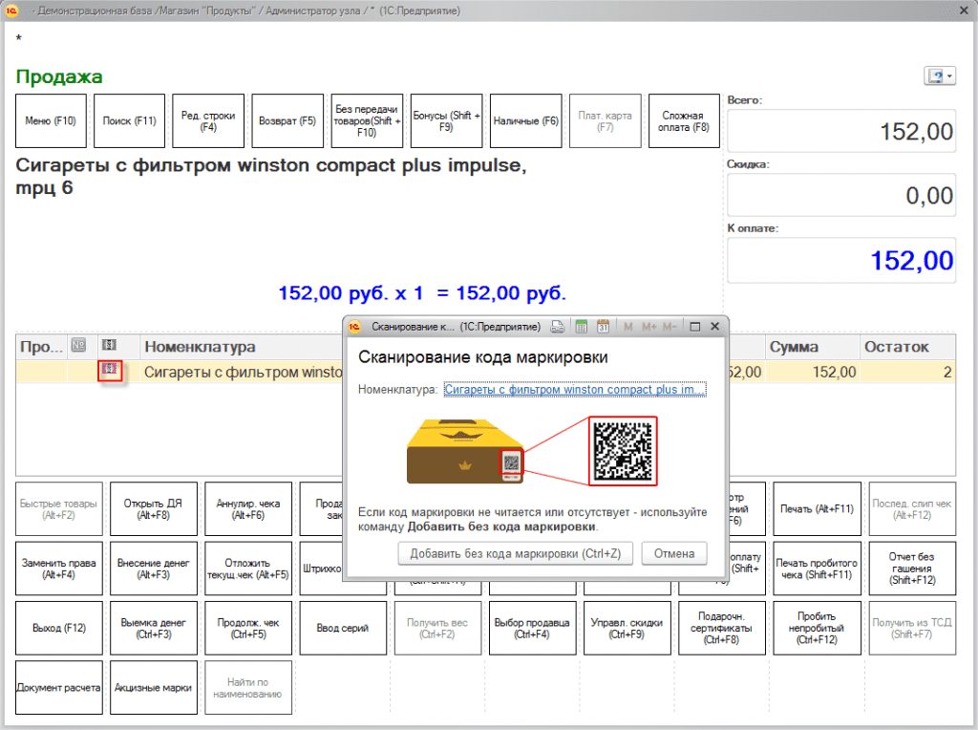The width and height of the screenshot is (978, 730).
Task: Close the scanning code dialog window
Action: [714, 327]
